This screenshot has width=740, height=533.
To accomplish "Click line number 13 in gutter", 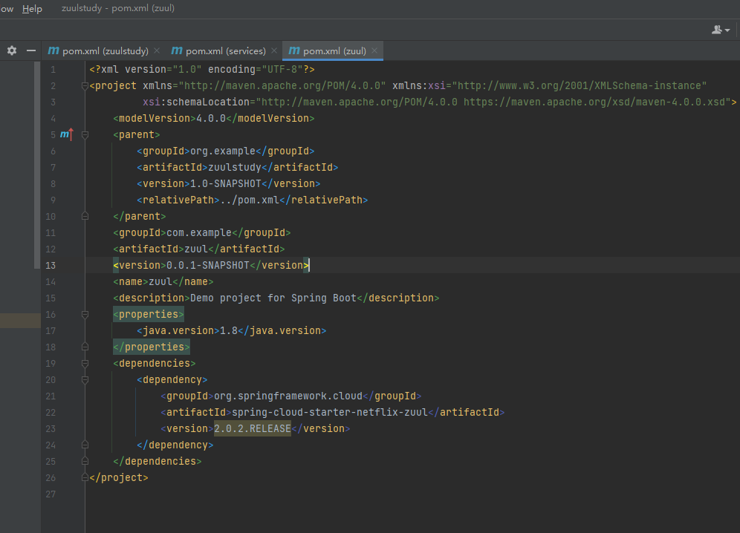I will click(51, 266).
